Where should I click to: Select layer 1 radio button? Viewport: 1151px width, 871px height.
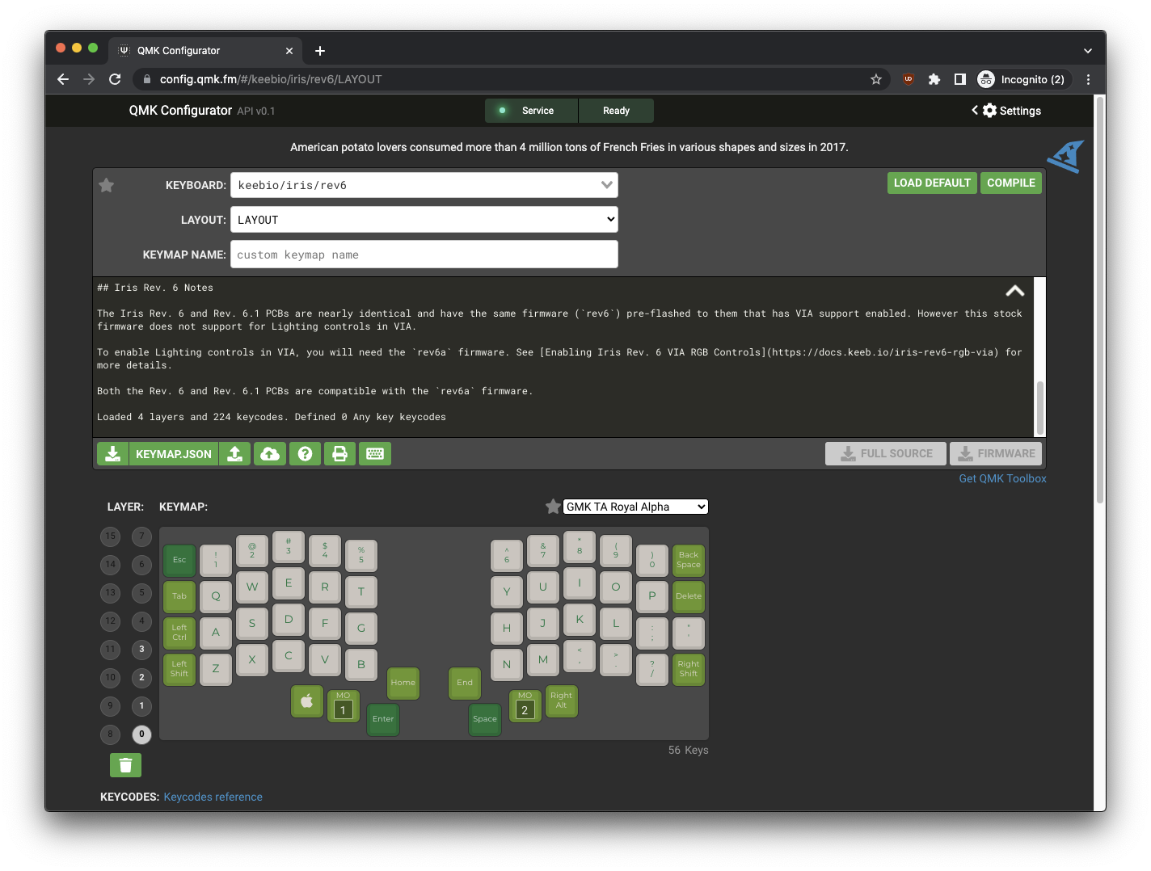[x=141, y=705]
